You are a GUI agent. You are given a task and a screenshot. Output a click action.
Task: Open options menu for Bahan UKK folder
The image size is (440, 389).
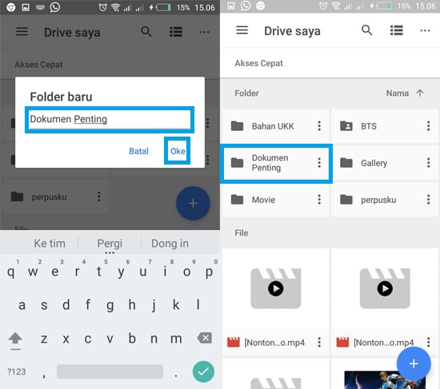pos(319,126)
